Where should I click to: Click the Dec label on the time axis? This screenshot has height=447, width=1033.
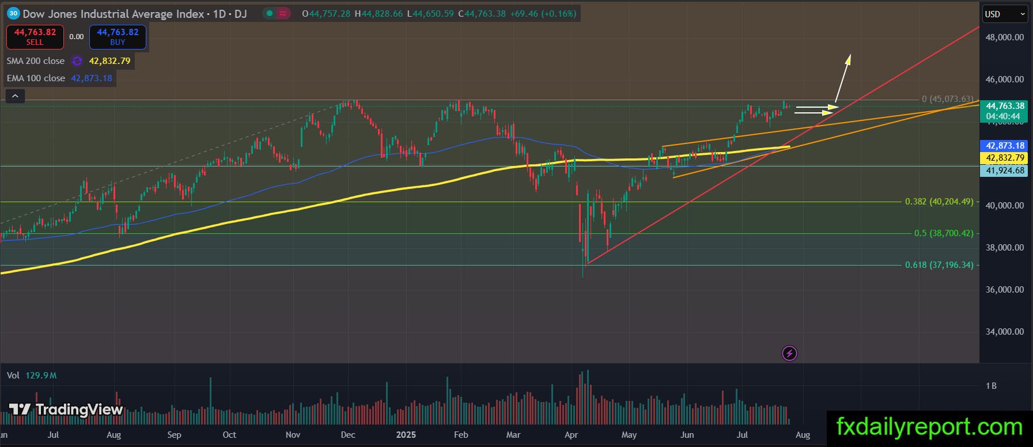coord(348,435)
